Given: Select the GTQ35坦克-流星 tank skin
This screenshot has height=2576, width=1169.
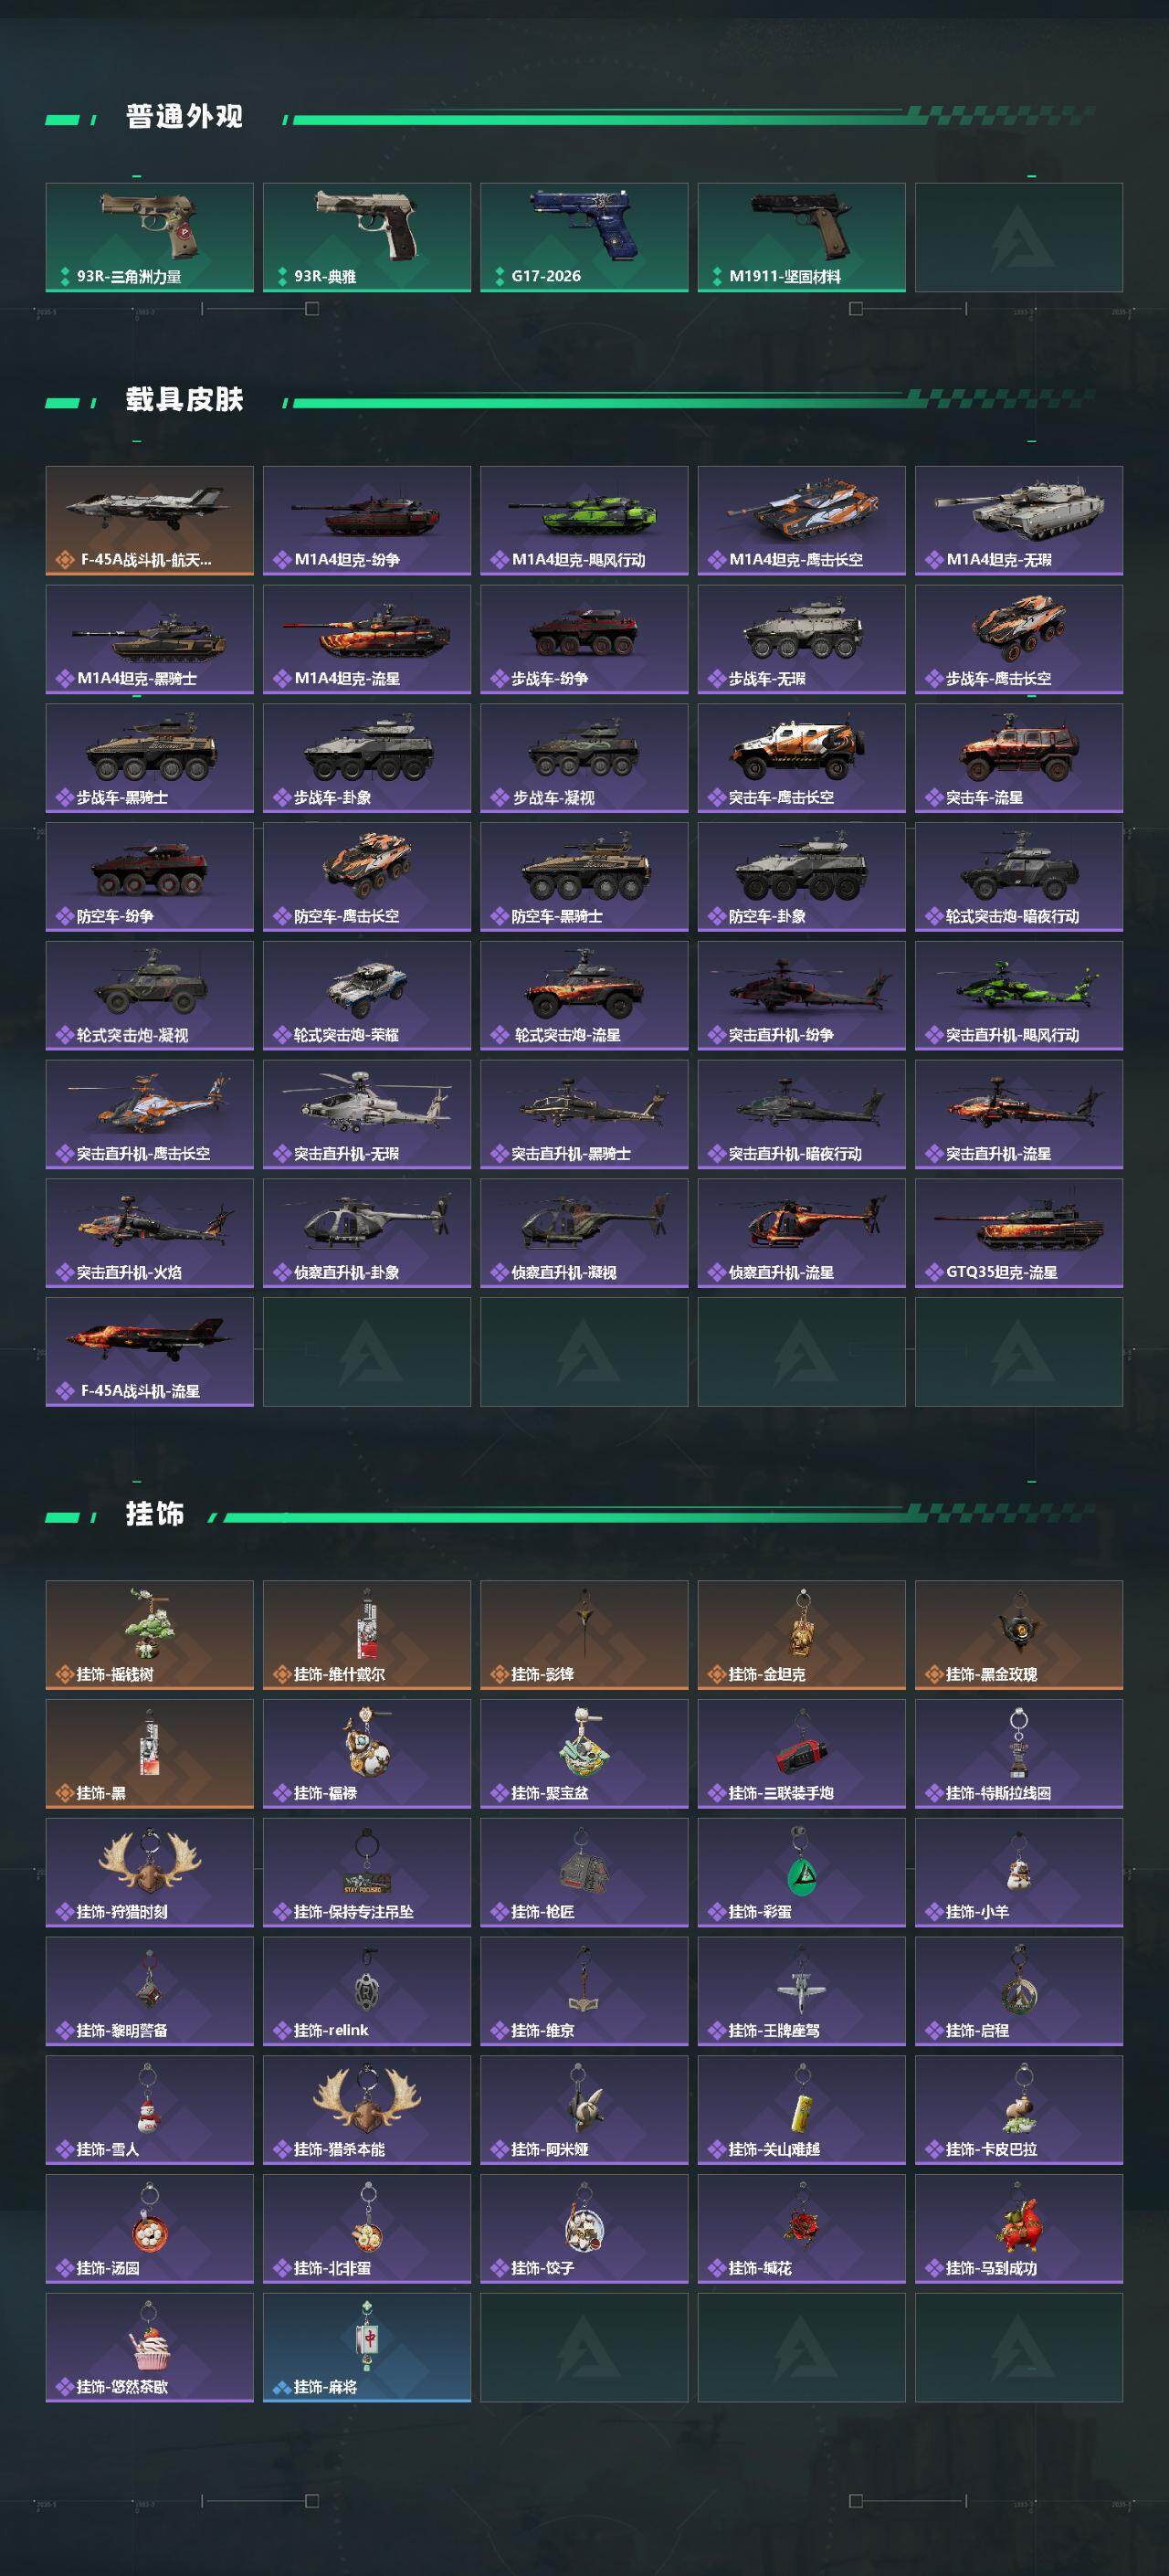Looking at the screenshot, I should click(1019, 1233).
